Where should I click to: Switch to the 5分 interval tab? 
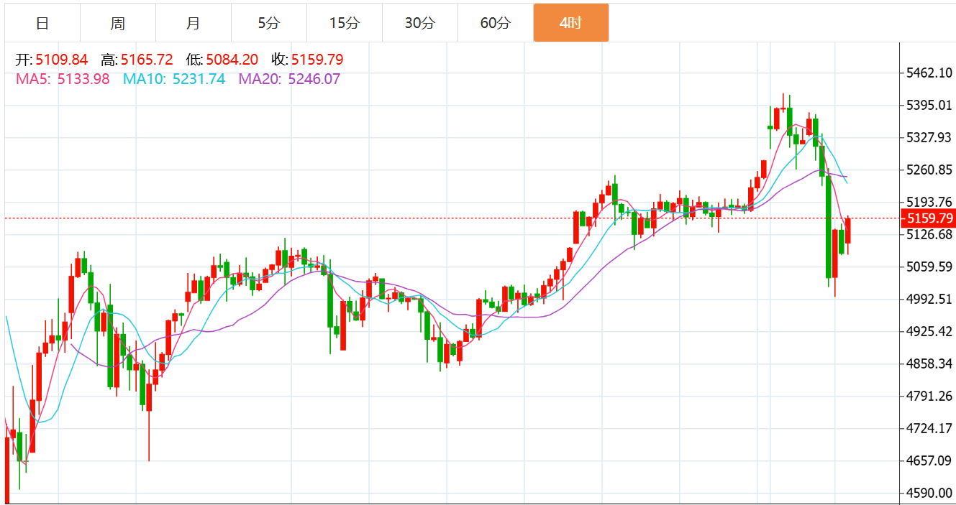(269, 23)
